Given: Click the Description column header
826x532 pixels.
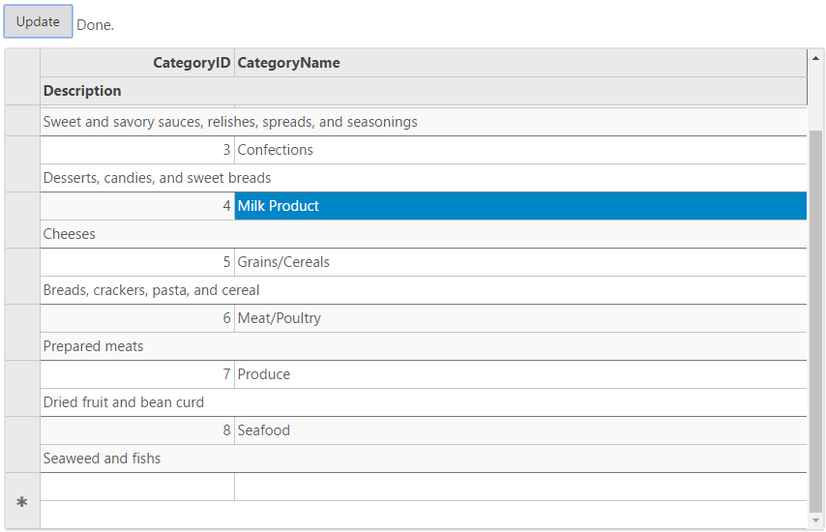Looking at the screenshot, I should pyautogui.click(x=423, y=91).
